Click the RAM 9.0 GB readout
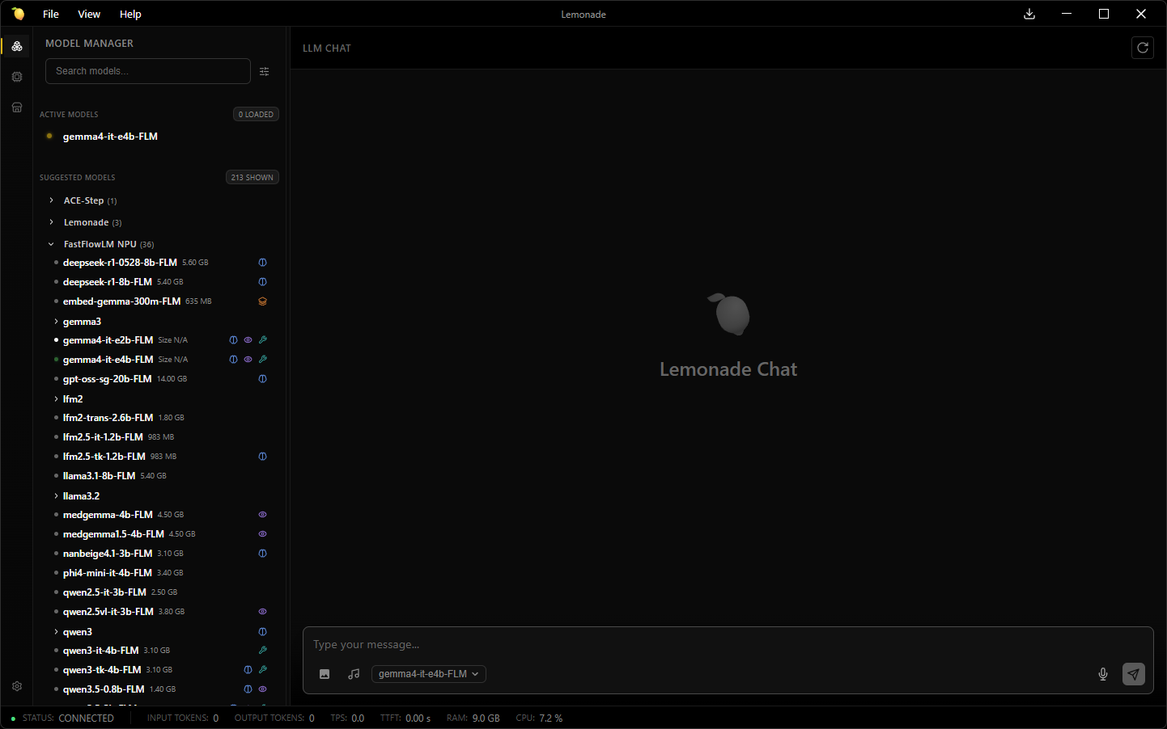The image size is (1167, 729). [x=473, y=718]
